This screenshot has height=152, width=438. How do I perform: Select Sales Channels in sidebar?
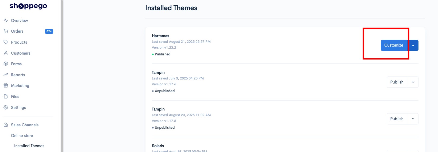click(25, 125)
